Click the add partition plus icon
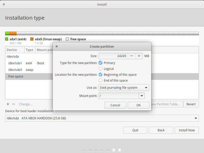This screenshot has height=153, width=204. 8,104
